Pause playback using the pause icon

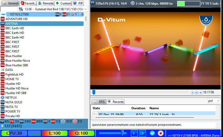(x=196, y=93)
